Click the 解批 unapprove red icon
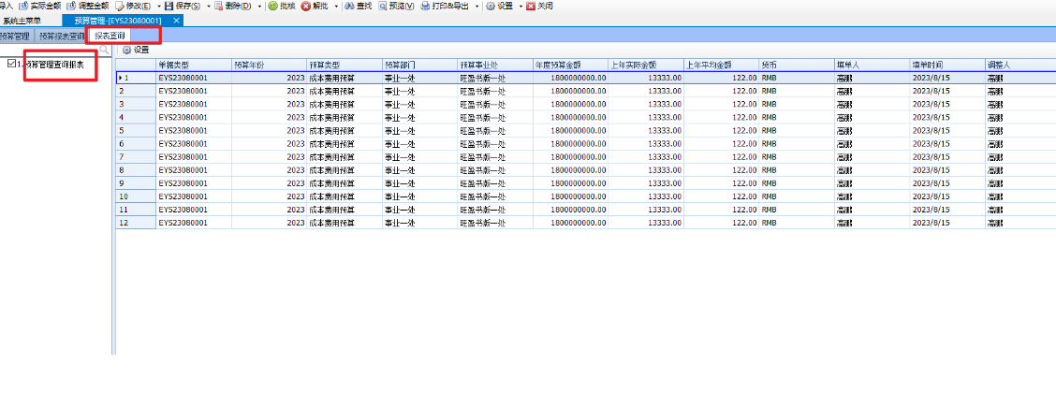 pyautogui.click(x=315, y=6)
